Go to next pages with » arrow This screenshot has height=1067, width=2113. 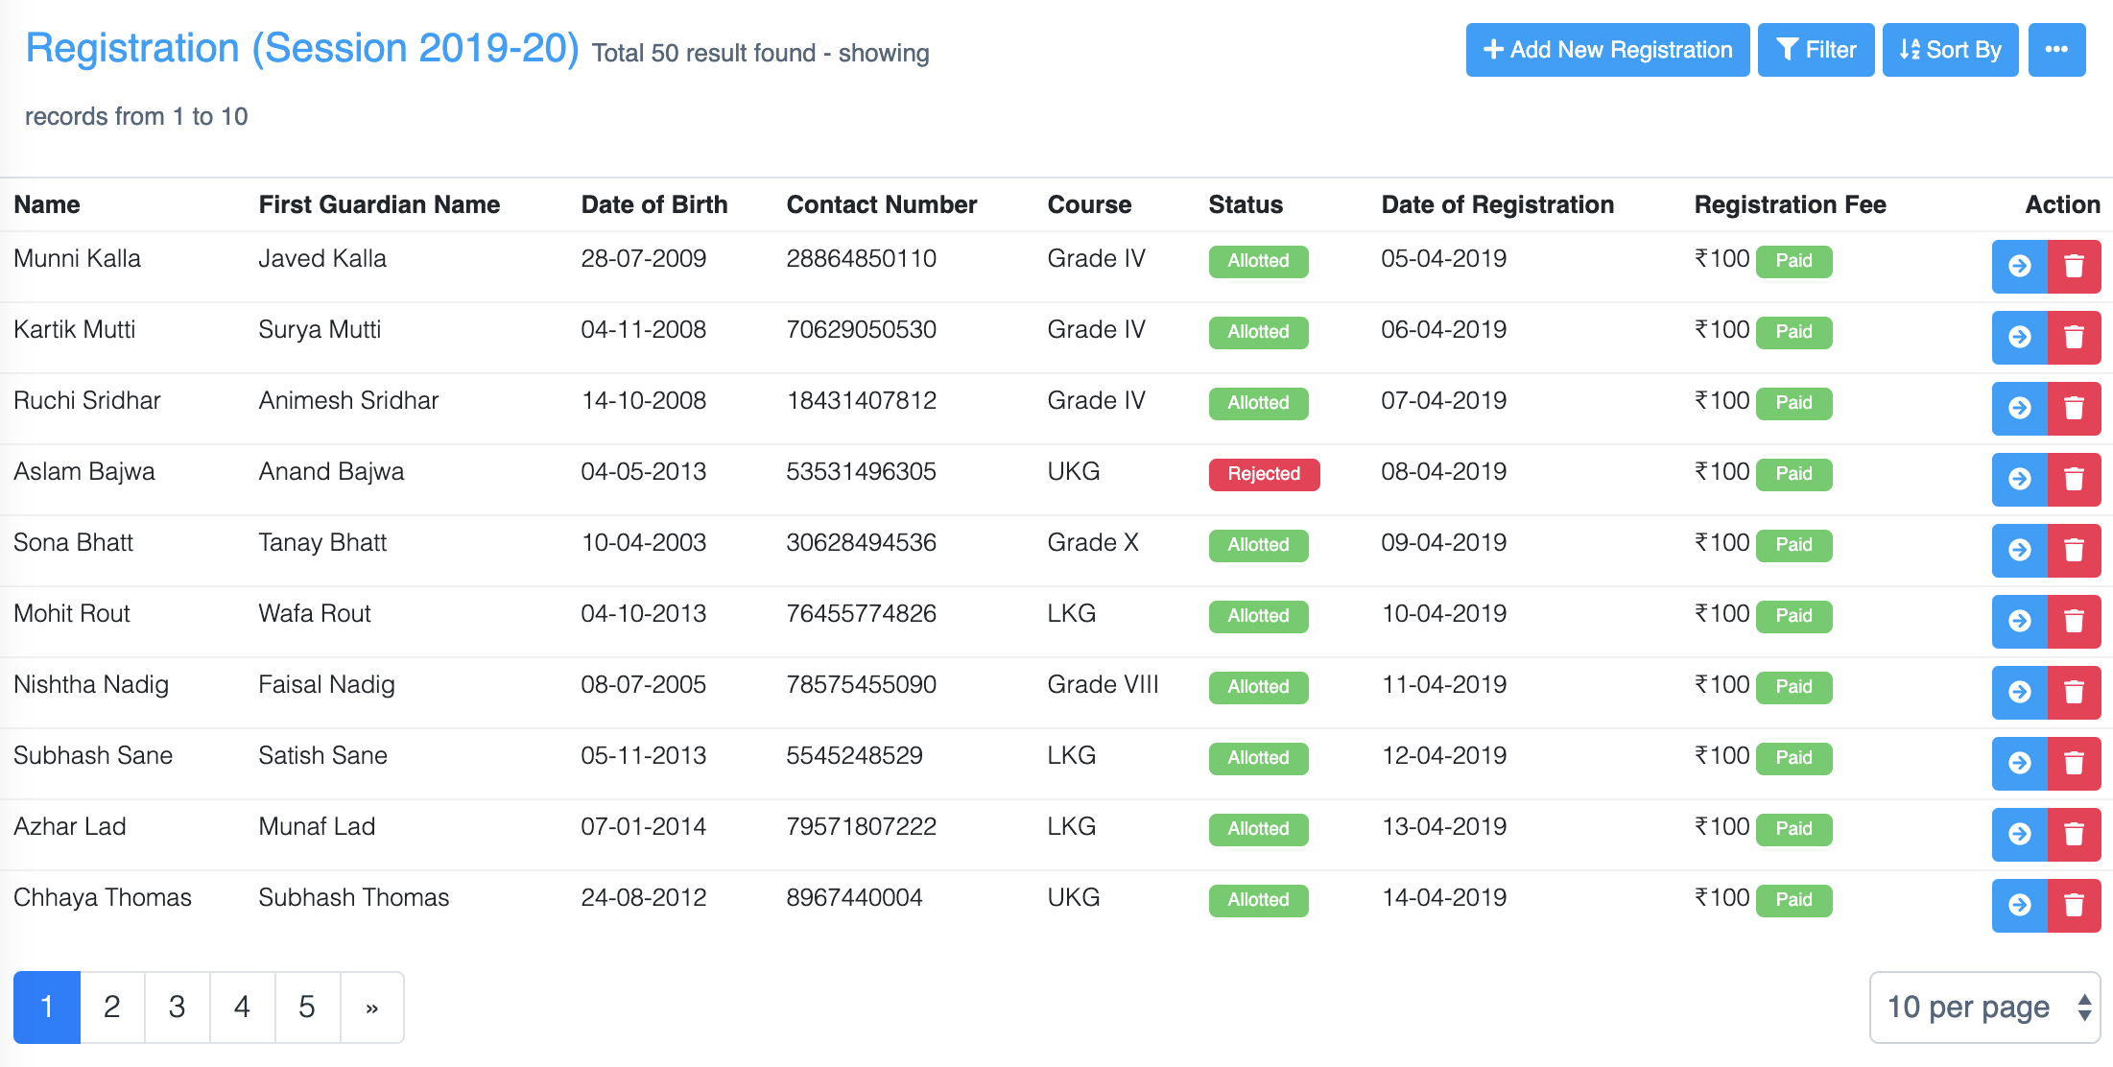tap(372, 1008)
